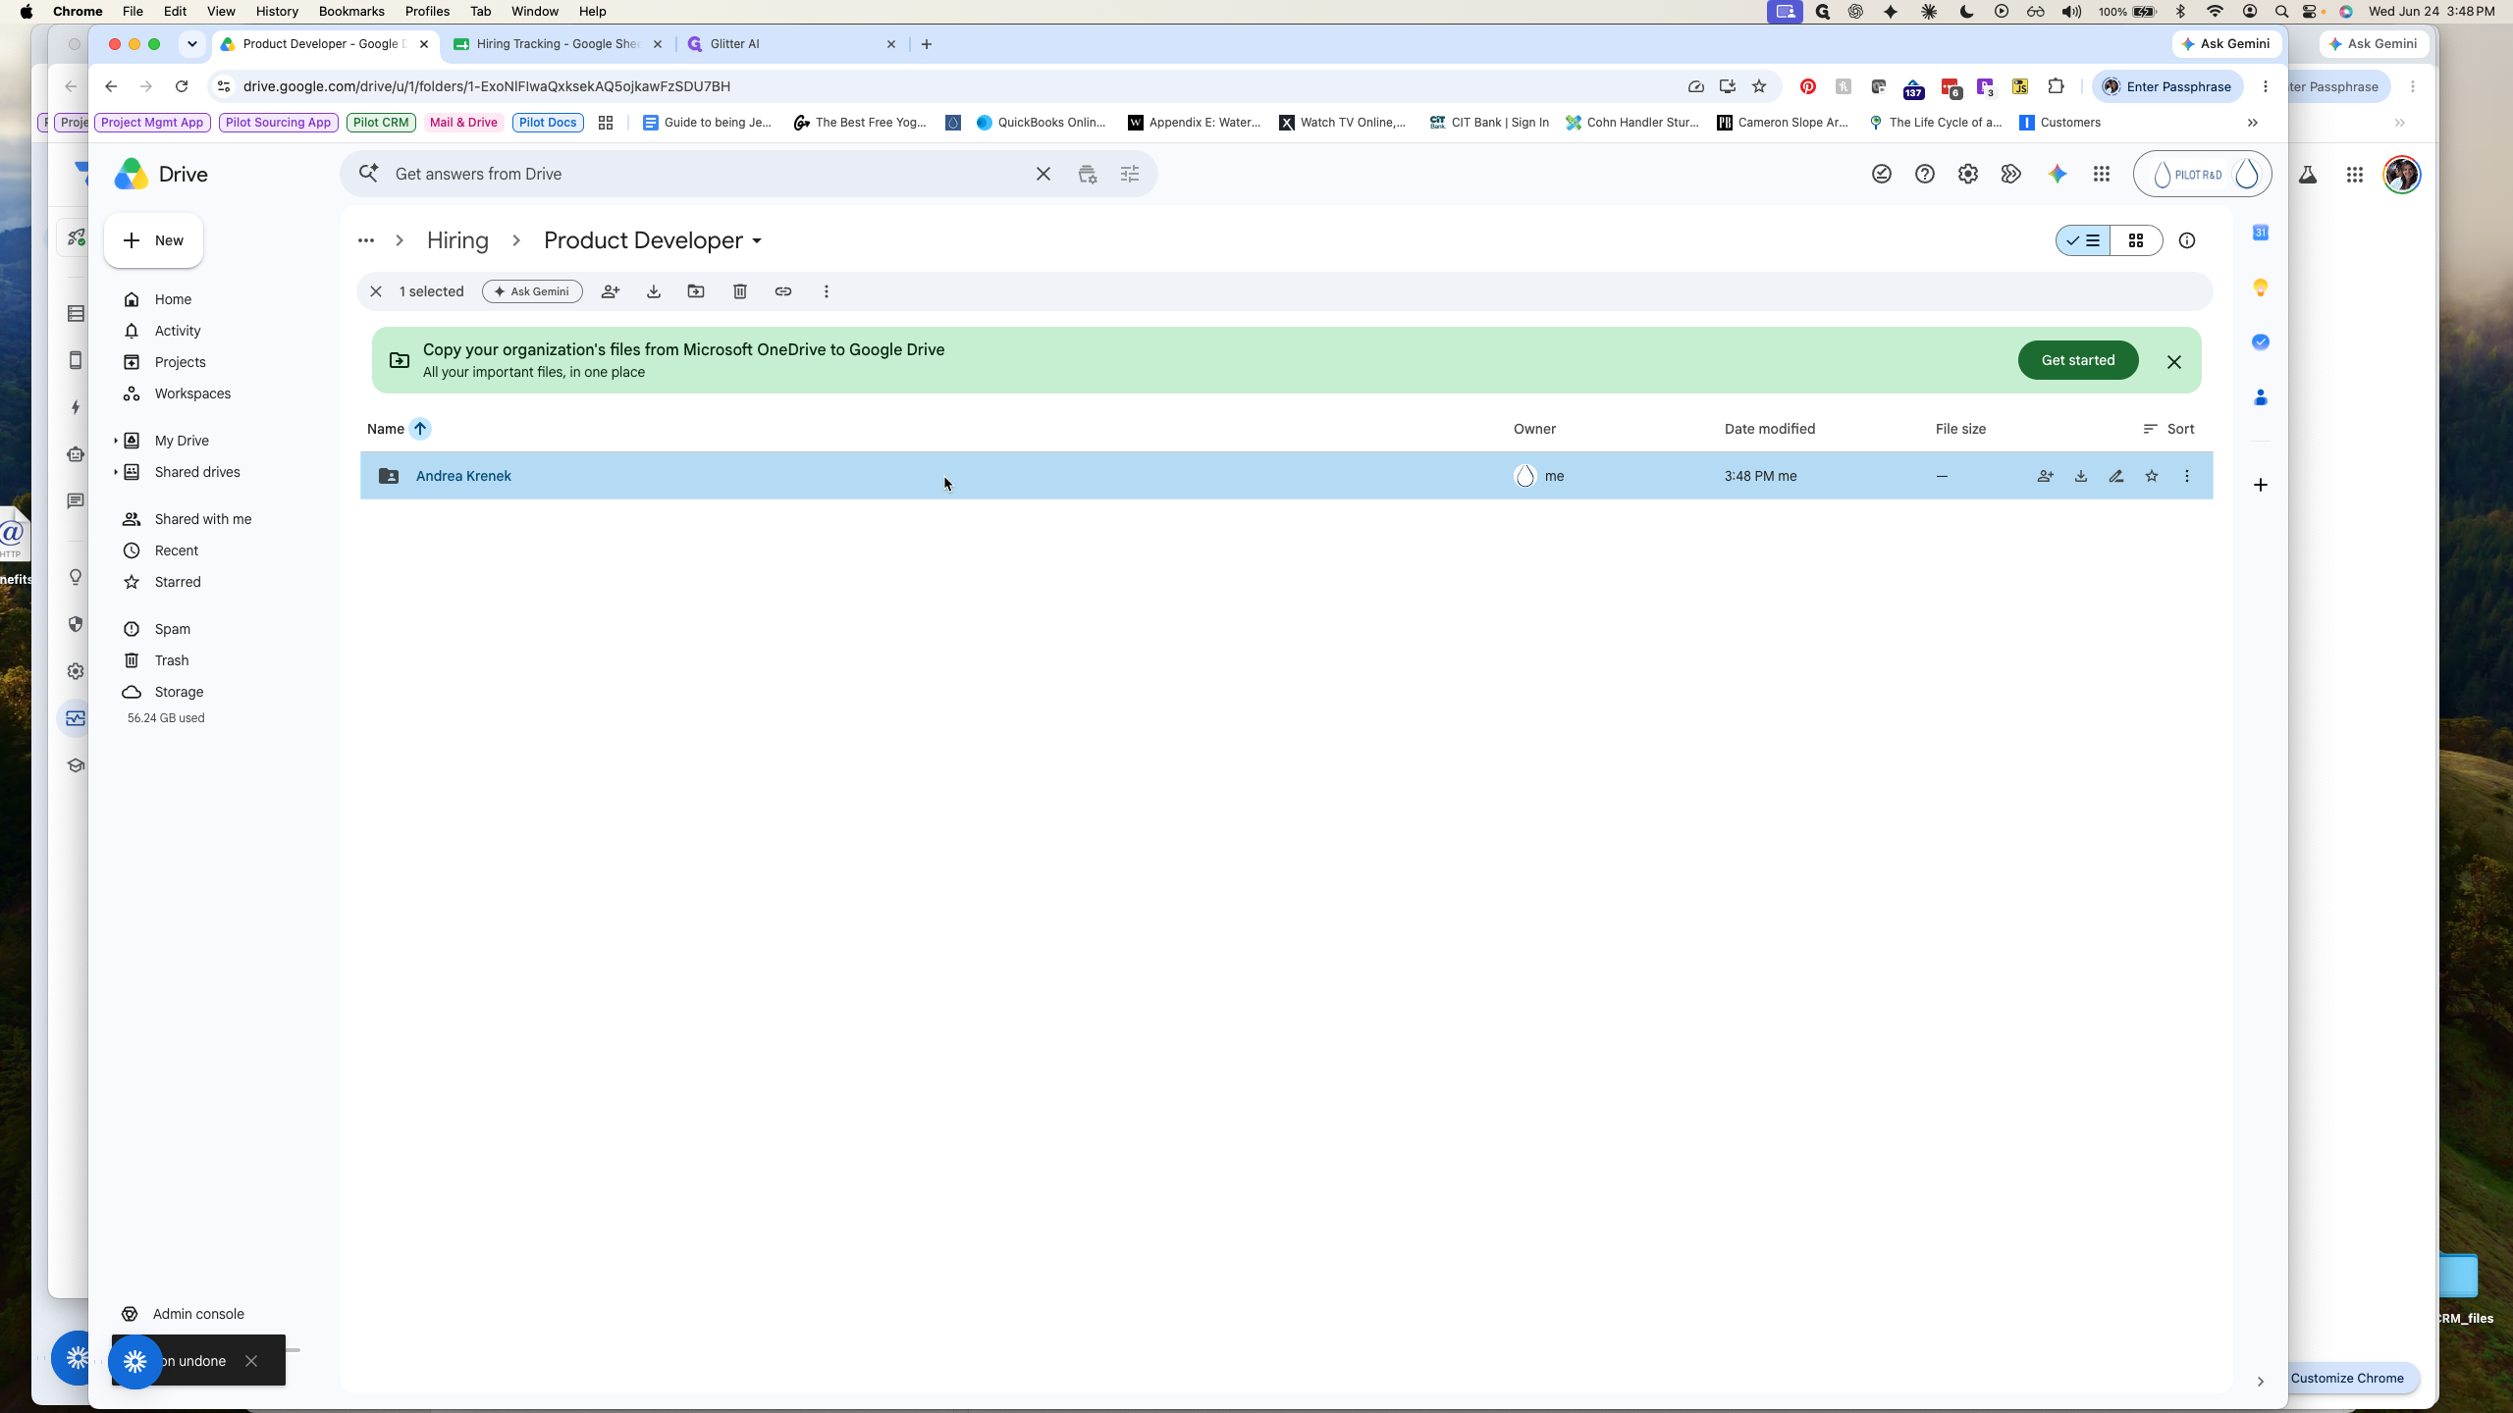Expand the Shared drives tree arrow
2513x1413 pixels.
[x=116, y=472]
